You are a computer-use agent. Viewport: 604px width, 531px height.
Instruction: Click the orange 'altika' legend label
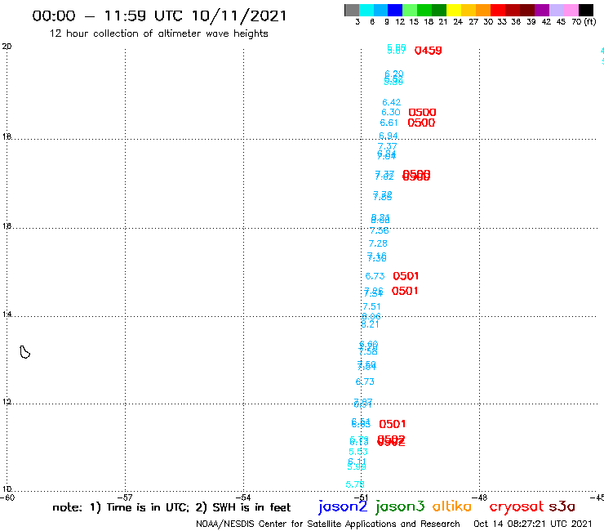(x=451, y=506)
